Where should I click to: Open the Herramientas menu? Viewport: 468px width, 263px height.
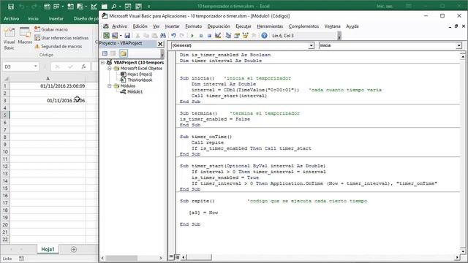[x=270, y=26]
